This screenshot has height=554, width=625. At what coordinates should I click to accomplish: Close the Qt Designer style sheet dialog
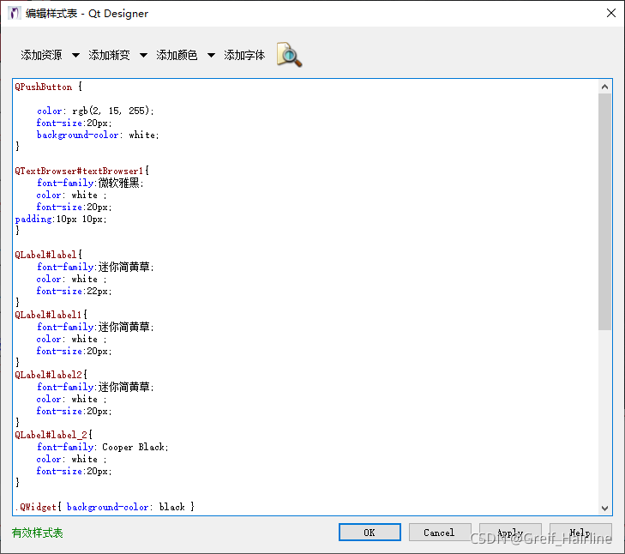(x=611, y=13)
